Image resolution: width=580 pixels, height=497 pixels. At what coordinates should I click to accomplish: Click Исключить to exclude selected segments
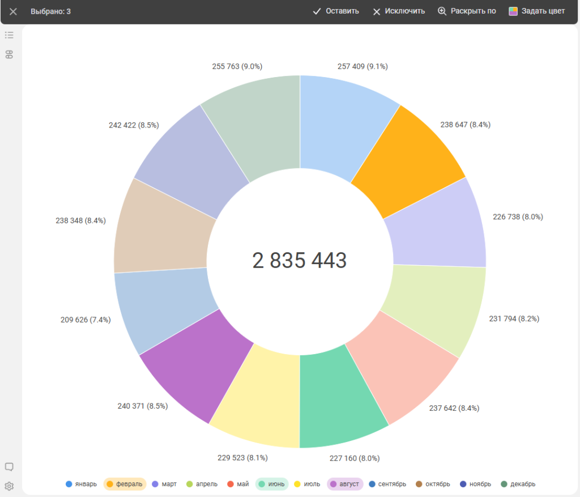[x=399, y=11]
